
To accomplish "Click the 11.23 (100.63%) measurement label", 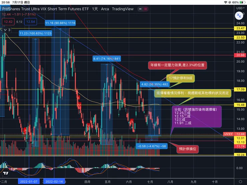I will click(x=35, y=33).
